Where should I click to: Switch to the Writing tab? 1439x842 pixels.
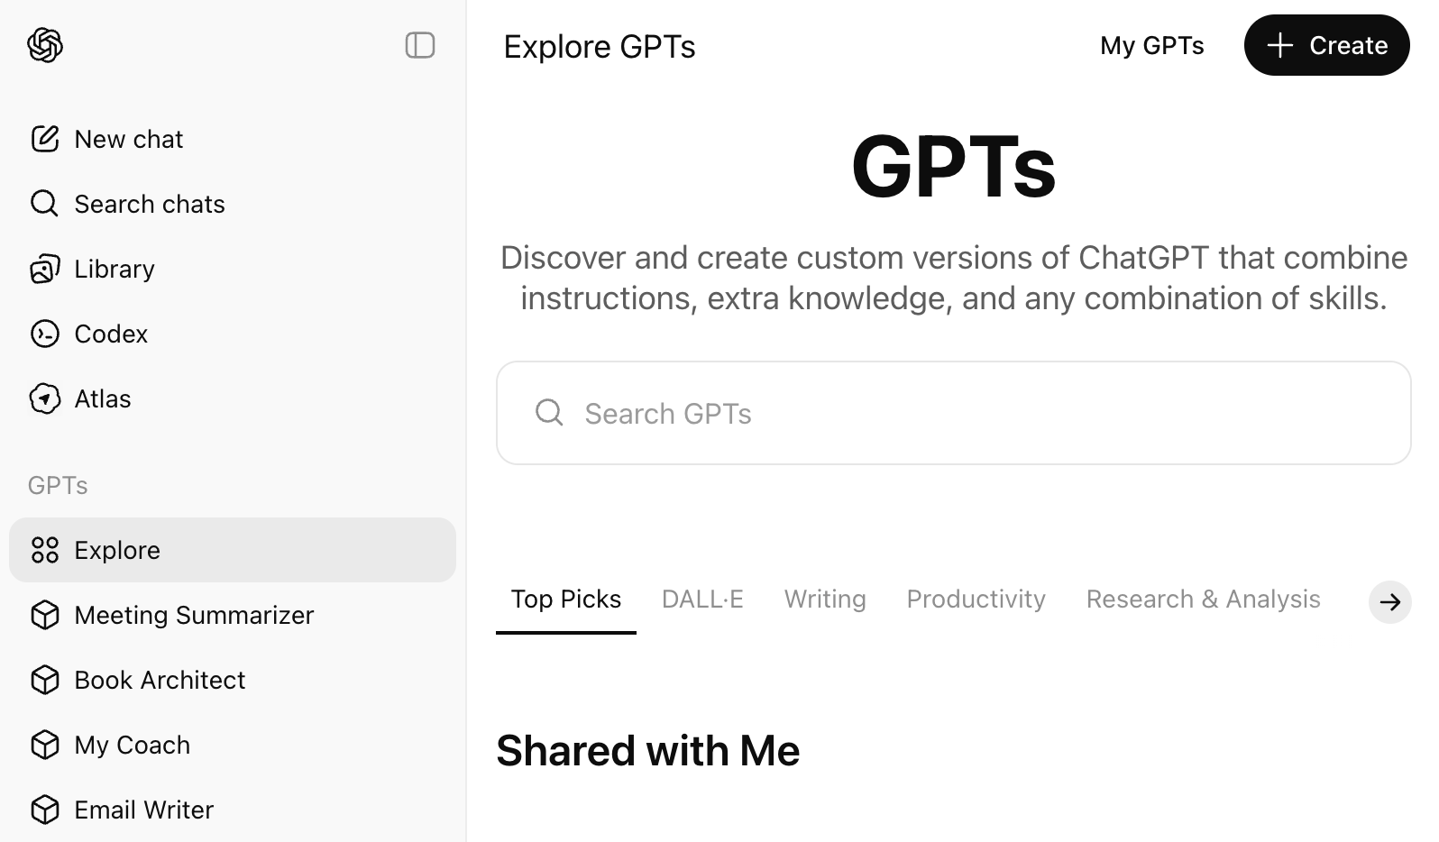click(x=825, y=599)
